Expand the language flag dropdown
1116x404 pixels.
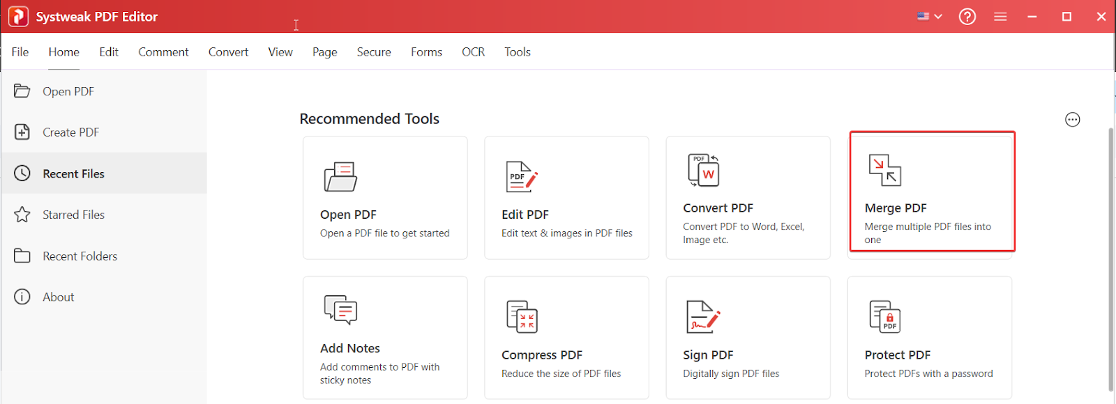pyautogui.click(x=930, y=16)
